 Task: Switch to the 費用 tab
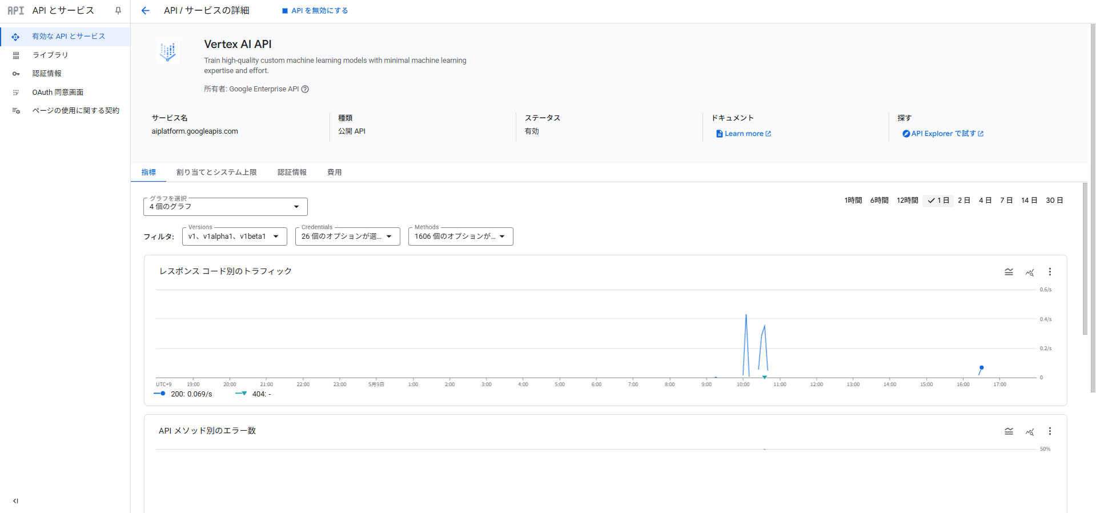coord(334,173)
